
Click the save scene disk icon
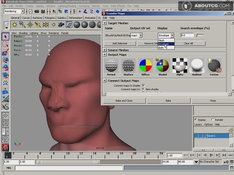tap(43, 11)
